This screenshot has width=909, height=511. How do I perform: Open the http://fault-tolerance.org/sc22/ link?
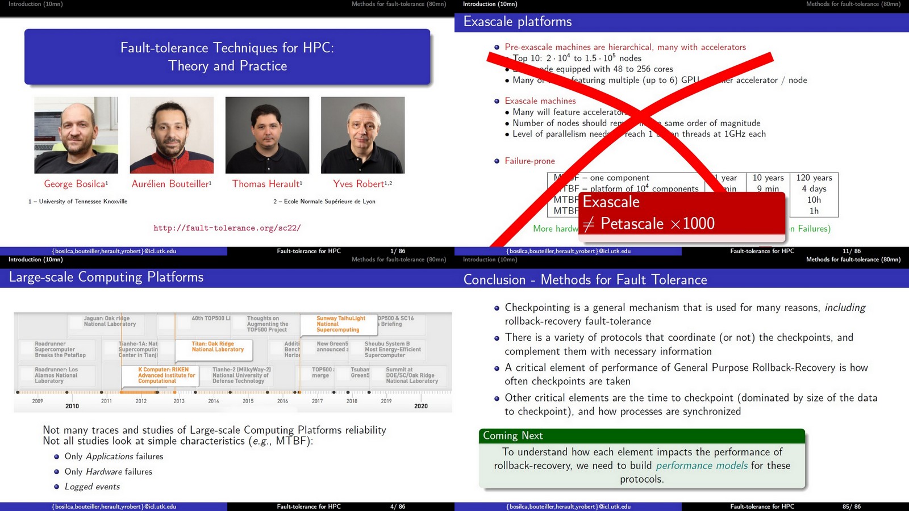coord(226,228)
